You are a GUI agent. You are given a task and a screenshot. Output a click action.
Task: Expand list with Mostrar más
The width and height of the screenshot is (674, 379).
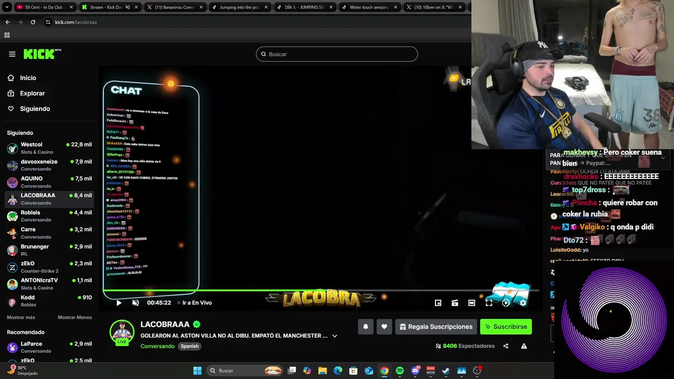tap(21, 317)
